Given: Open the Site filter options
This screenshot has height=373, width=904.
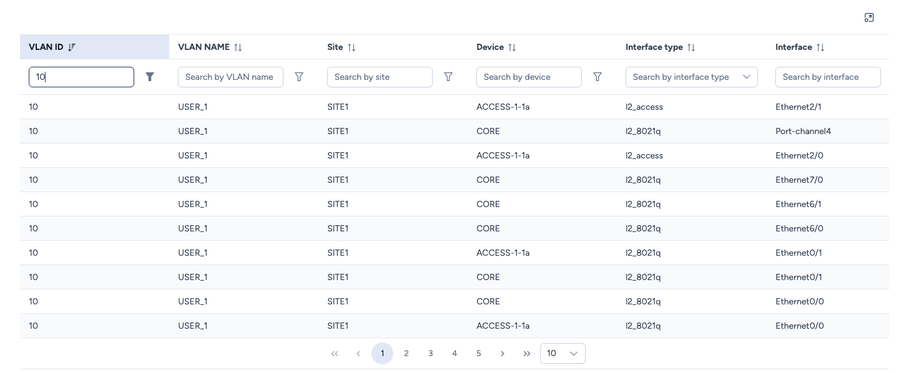Looking at the screenshot, I should (x=448, y=77).
